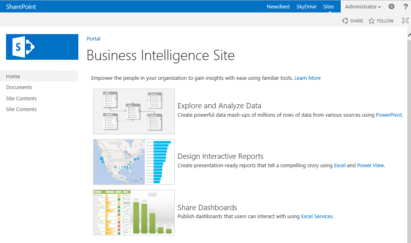Screen dimensions: 411x243
Task: Open Documents in the left navigation
Action: click(19, 87)
